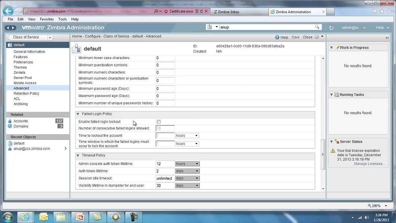Open the Edit menu
This screenshot has width=396, height=223.
tap(20, 19)
